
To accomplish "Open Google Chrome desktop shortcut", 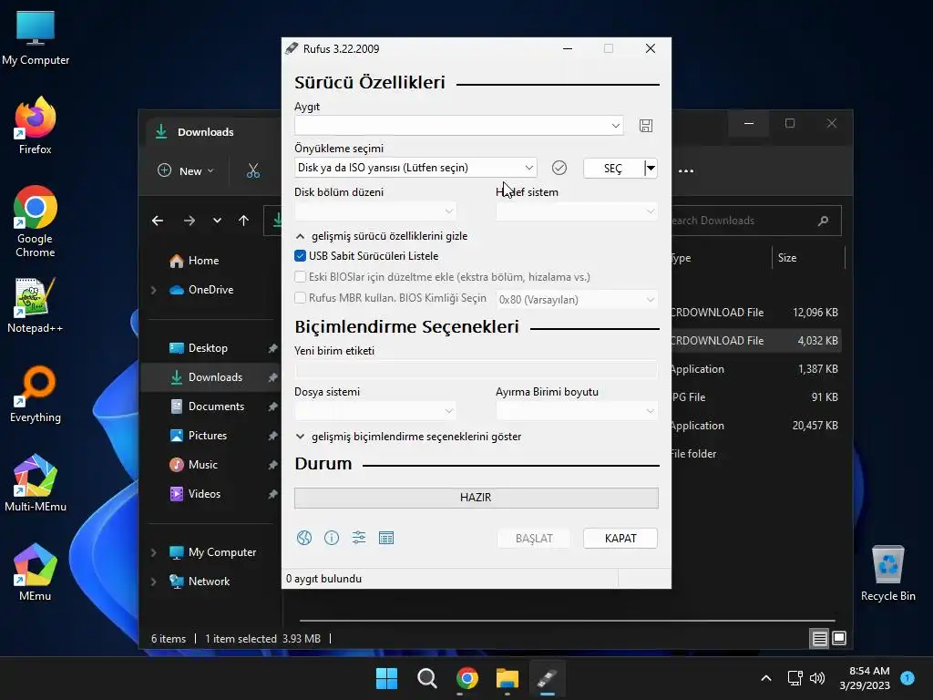I will (36, 221).
